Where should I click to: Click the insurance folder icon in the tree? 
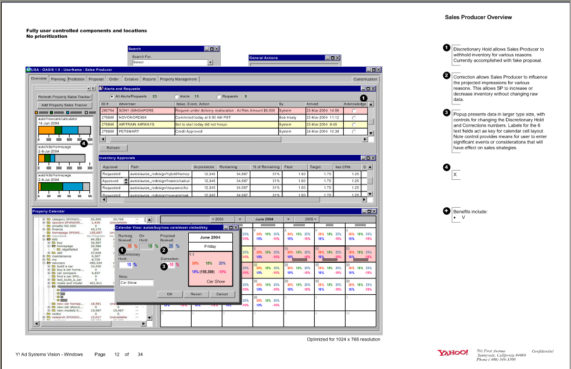click(48, 236)
